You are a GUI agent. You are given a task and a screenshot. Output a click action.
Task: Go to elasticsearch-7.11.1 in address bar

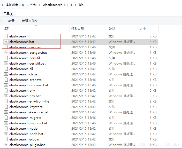click(x=58, y=5)
